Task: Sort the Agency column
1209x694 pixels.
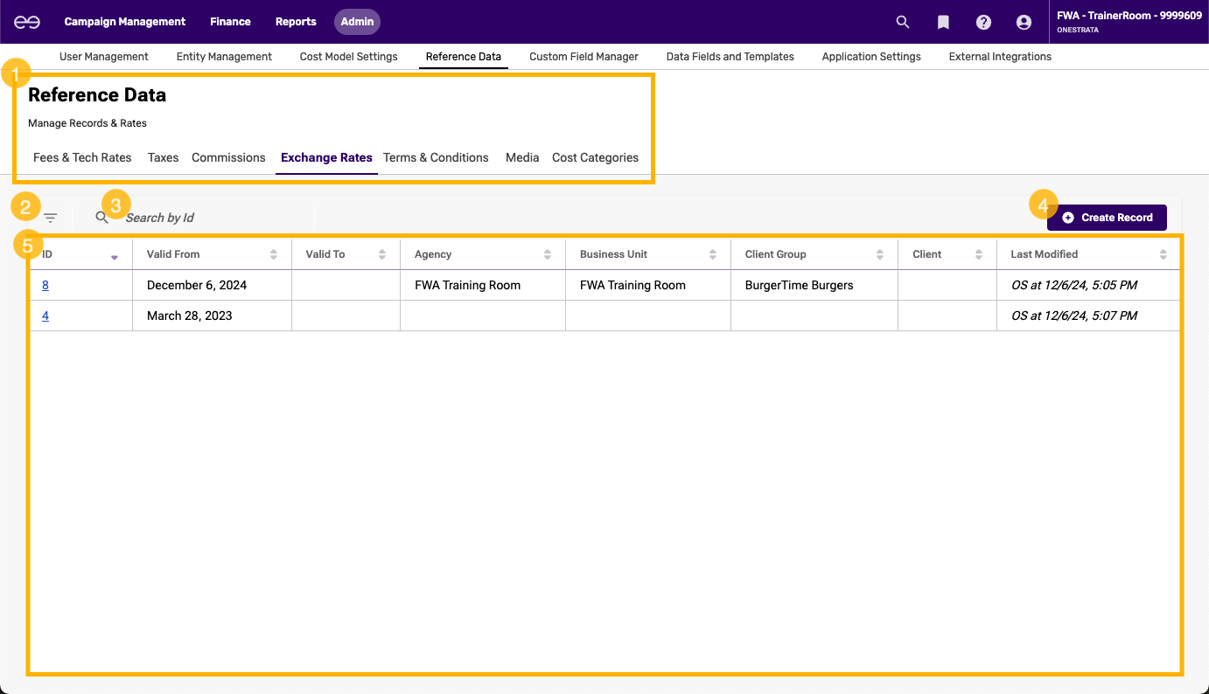Action: [548, 254]
